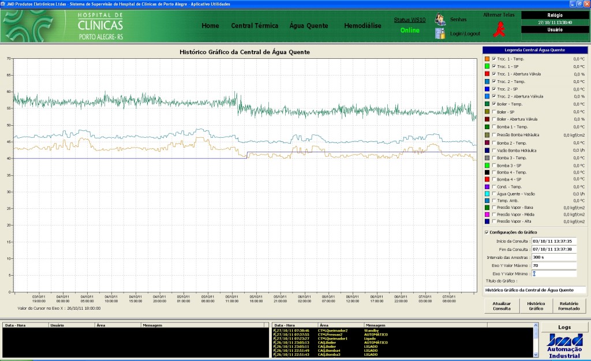Click the Hospital de Clínicas logo
The image size is (591, 361).
(64, 25)
